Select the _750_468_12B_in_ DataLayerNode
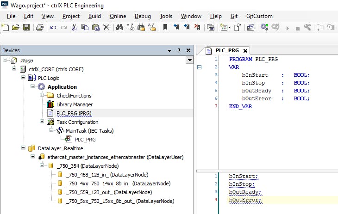The height and width of the screenshot is (214, 338). (x=107, y=175)
